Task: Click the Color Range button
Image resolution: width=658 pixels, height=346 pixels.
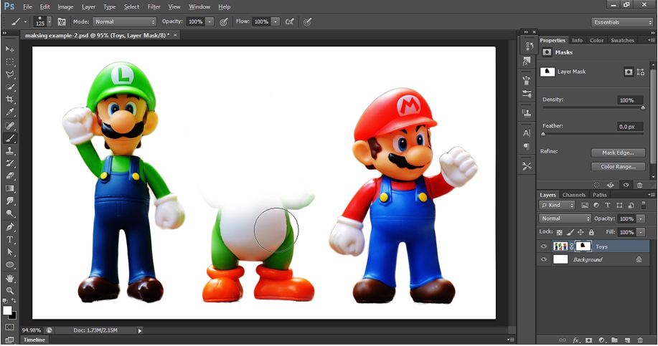Action: pyautogui.click(x=618, y=167)
